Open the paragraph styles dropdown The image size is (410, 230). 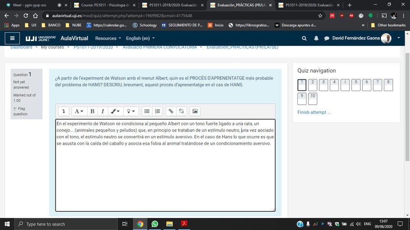coord(79,111)
